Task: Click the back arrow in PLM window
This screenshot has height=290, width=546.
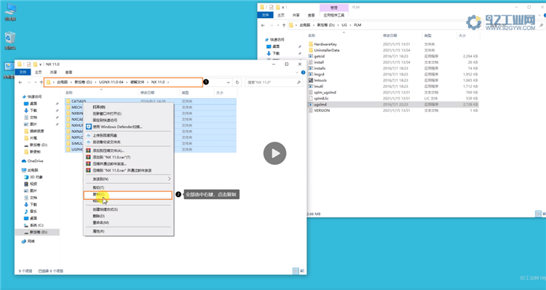Action: pos(263,25)
